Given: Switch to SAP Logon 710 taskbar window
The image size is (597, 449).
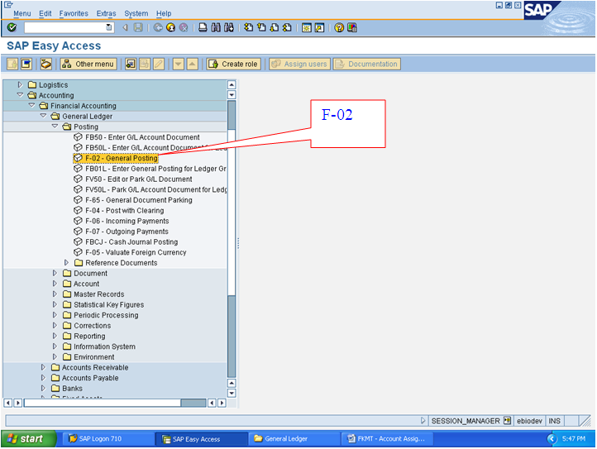Looking at the screenshot, I should click(107, 439).
